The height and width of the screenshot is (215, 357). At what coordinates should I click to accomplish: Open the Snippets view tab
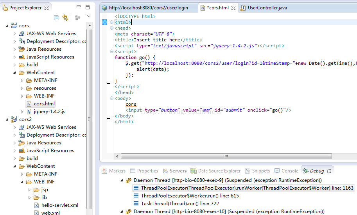tap(258, 171)
